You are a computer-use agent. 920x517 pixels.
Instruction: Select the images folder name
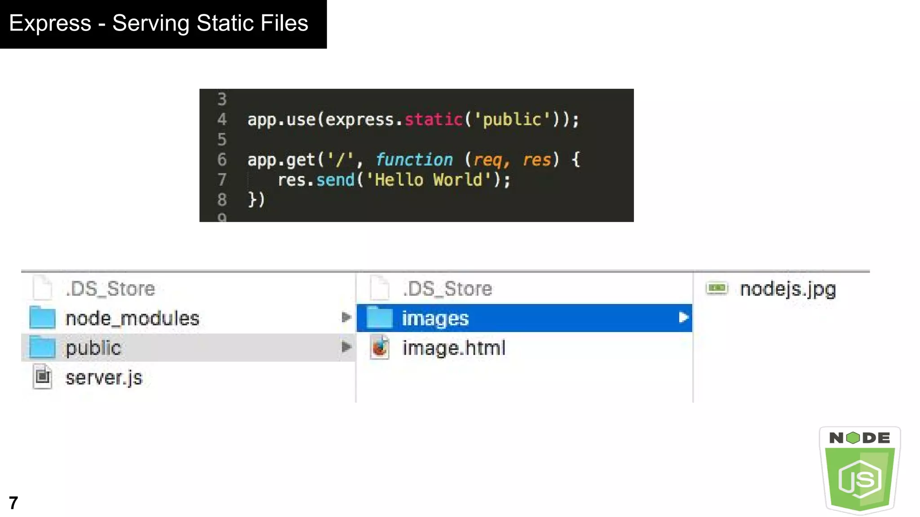tap(435, 319)
